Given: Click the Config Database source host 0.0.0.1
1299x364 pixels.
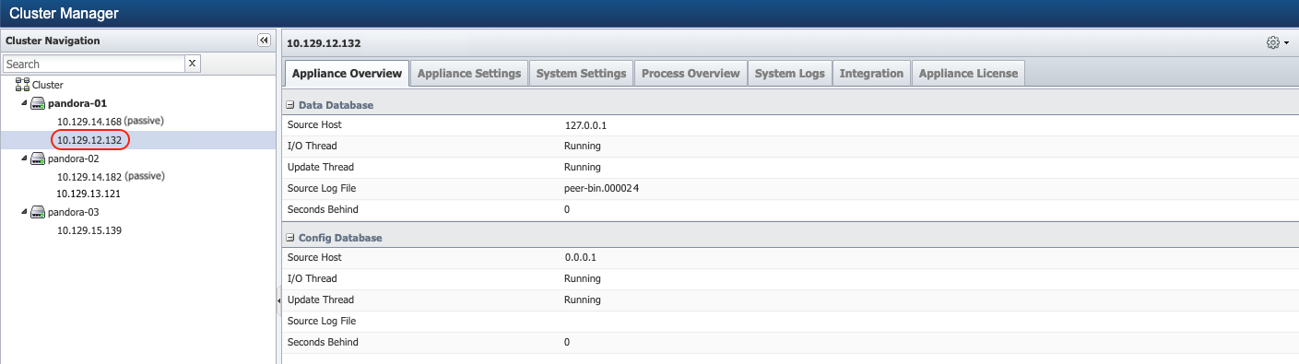Looking at the screenshot, I should pos(581,257).
